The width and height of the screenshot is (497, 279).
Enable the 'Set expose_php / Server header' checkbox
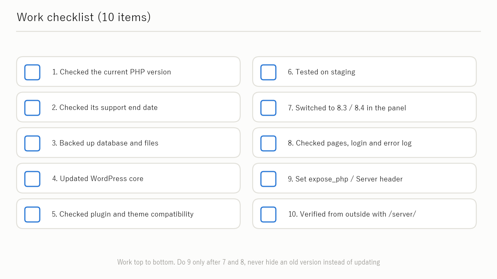point(268,179)
